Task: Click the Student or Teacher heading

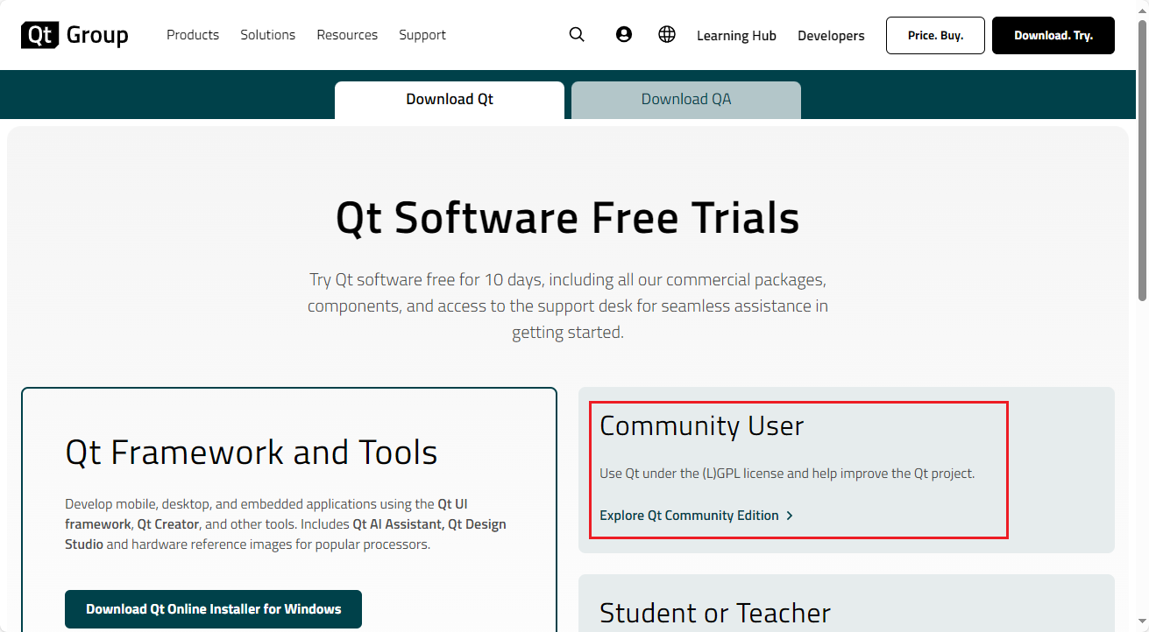Action: point(715,613)
